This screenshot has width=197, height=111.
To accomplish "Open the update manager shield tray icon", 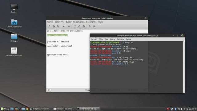I will coord(172,109).
